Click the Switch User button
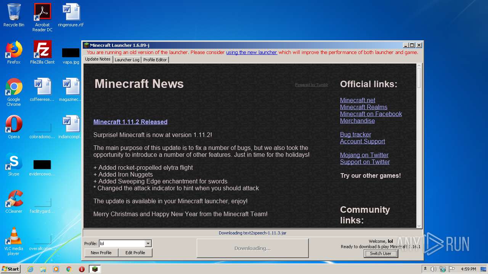Viewport: 488px width, 274px height. coord(380,253)
